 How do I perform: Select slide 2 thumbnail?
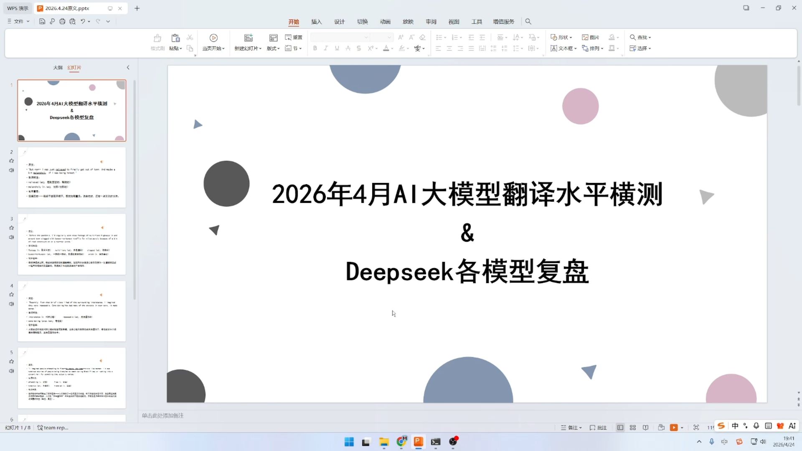click(x=72, y=177)
